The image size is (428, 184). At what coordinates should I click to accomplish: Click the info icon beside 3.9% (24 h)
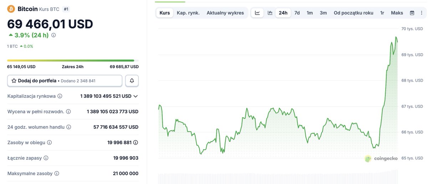coord(53,35)
